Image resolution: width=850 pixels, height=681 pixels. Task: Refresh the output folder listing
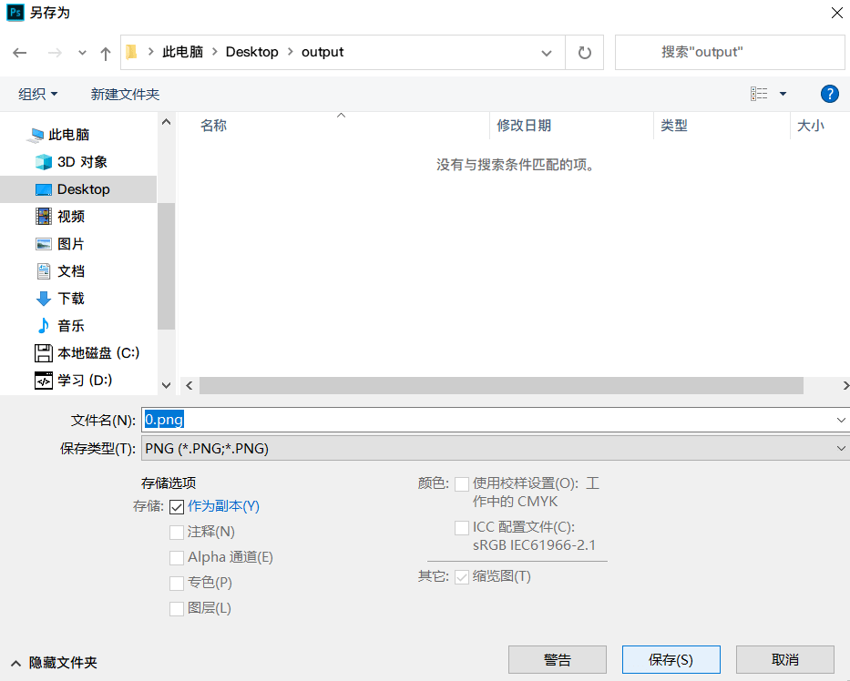(x=585, y=53)
